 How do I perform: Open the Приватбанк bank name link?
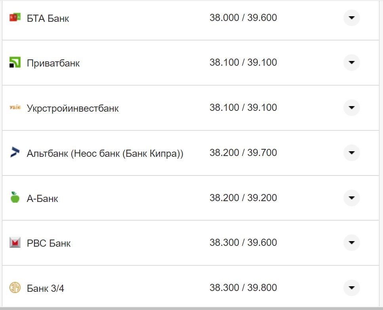pos(53,63)
